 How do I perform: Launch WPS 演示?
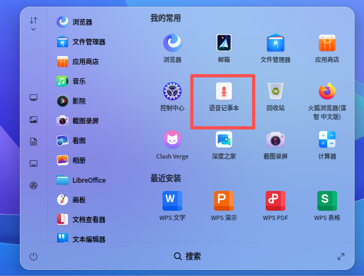coord(224,206)
